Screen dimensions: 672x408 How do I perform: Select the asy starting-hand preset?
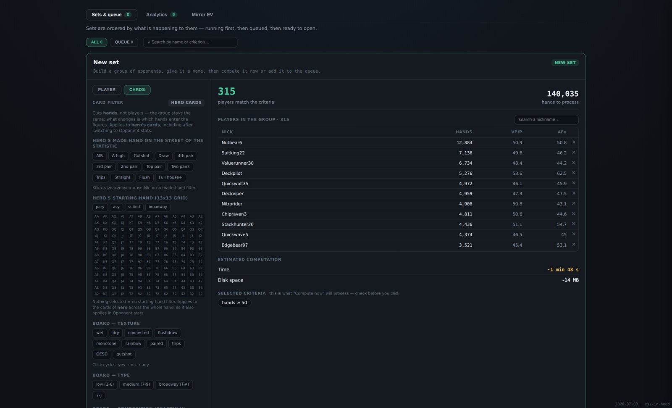coord(116,207)
